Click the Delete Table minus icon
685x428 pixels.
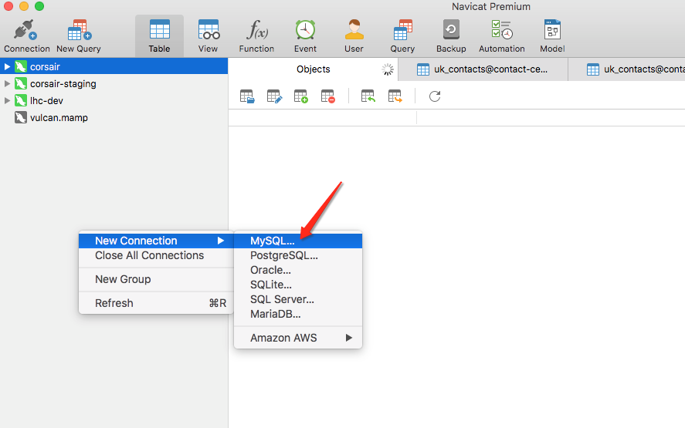click(327, 96)
